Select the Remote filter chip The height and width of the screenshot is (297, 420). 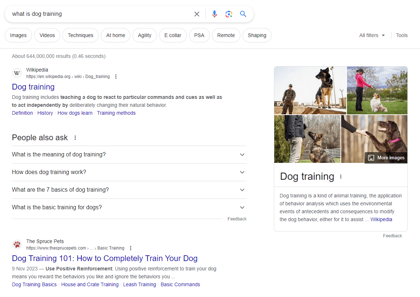pos(226,35)
